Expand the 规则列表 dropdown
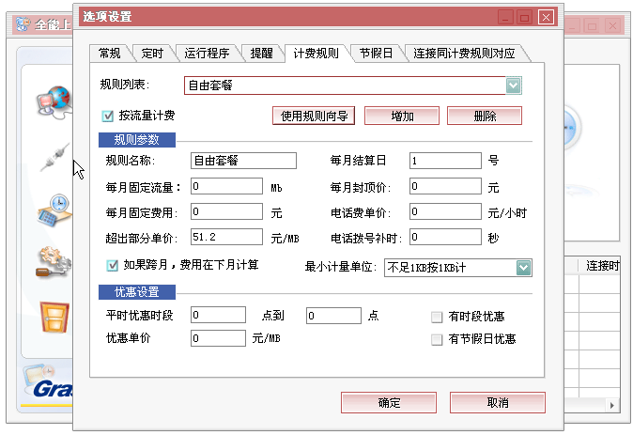Image resolution: width=633 pixels, height=435 pixels. 513,86
